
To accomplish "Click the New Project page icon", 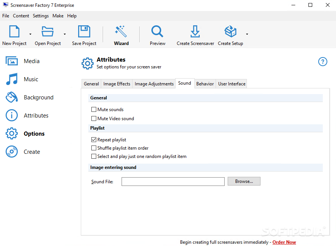I will click(x=14, y=31).
